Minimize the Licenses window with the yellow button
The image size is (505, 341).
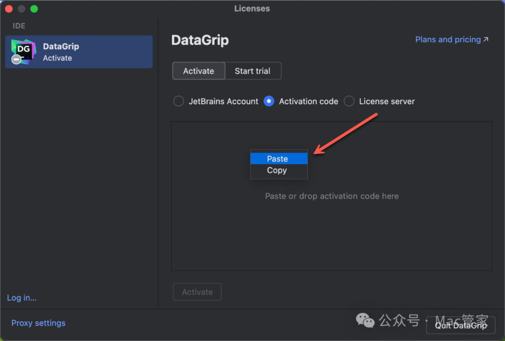pyautogui.click(x=22, y=9)
